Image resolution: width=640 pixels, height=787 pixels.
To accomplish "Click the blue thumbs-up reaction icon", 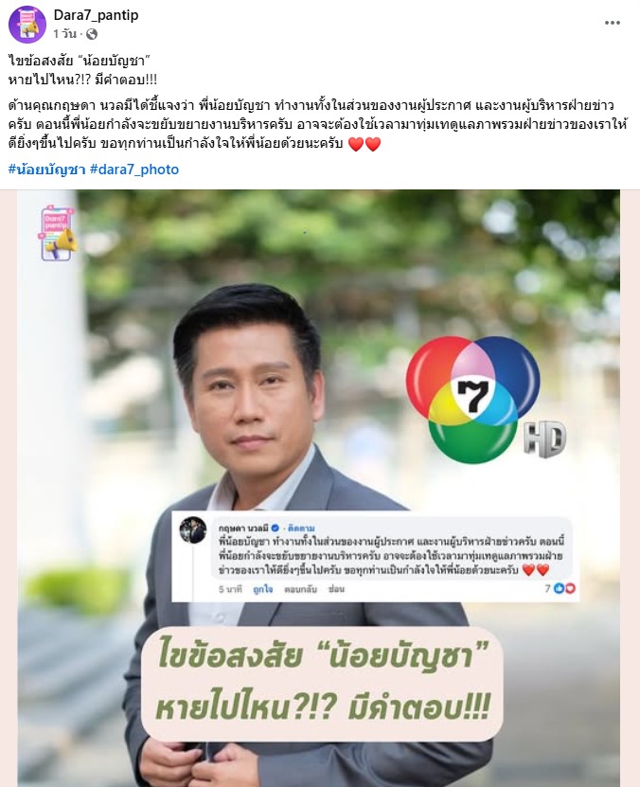I will pyautogui.click(x=559, y=588).
